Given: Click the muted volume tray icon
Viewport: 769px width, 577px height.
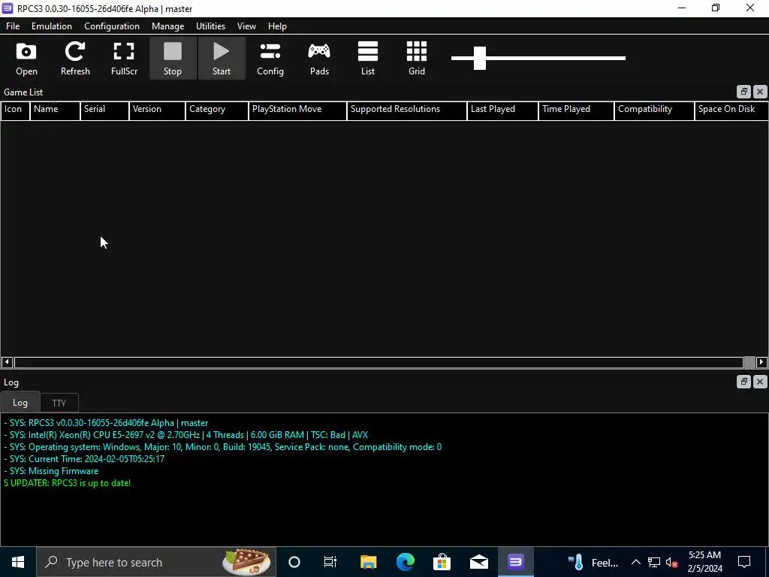Looking at the screenshot, I should (672, 562).
